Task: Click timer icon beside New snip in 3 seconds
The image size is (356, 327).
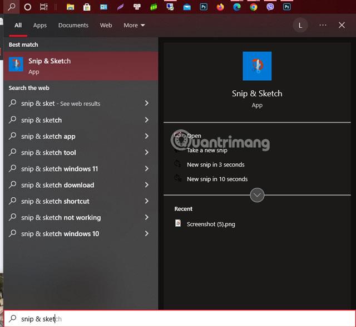Action: 177,164
